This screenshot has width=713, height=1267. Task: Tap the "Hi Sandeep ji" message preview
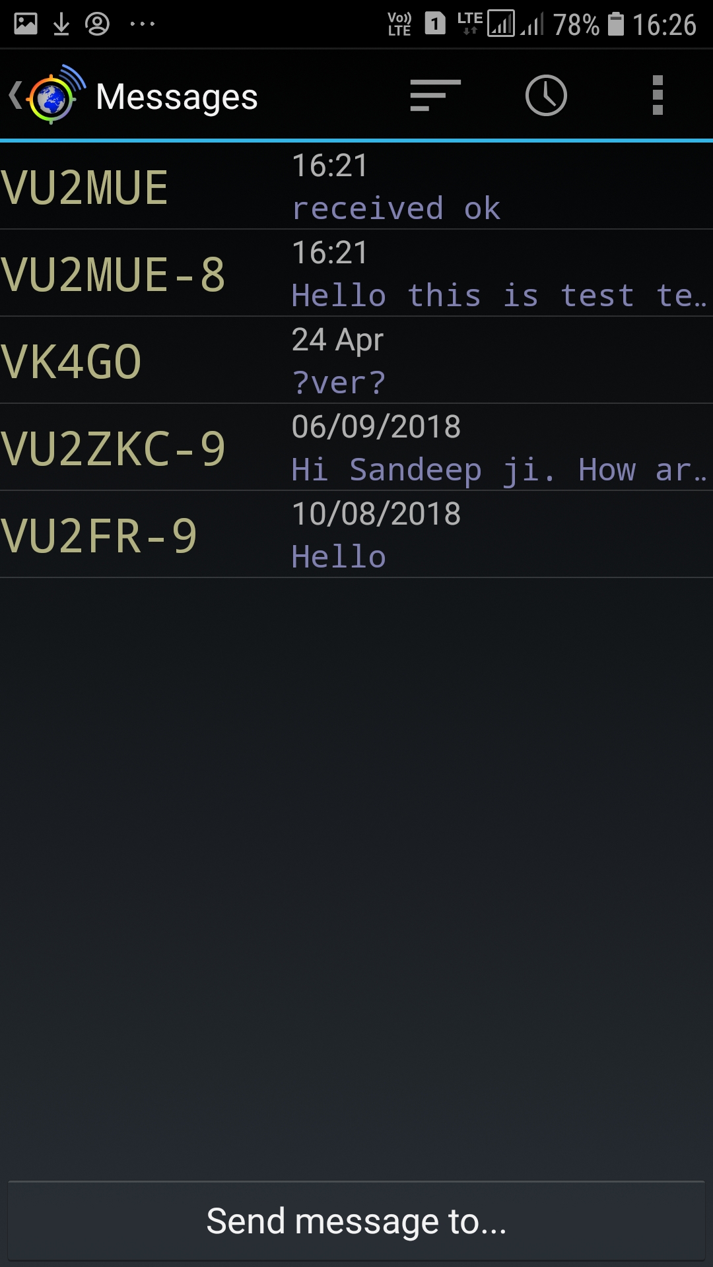498,470
